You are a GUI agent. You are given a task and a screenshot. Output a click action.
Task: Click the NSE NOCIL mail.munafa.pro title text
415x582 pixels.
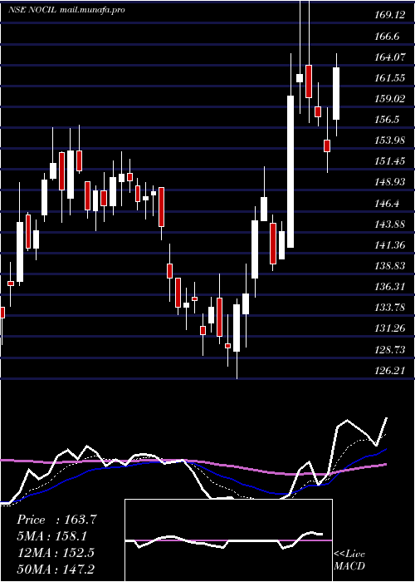point(66,10)
